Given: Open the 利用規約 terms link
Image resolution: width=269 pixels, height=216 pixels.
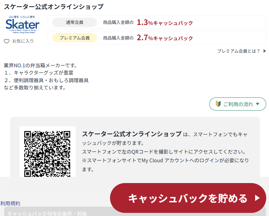Looking at the screenshot, I should click(10, 204).
